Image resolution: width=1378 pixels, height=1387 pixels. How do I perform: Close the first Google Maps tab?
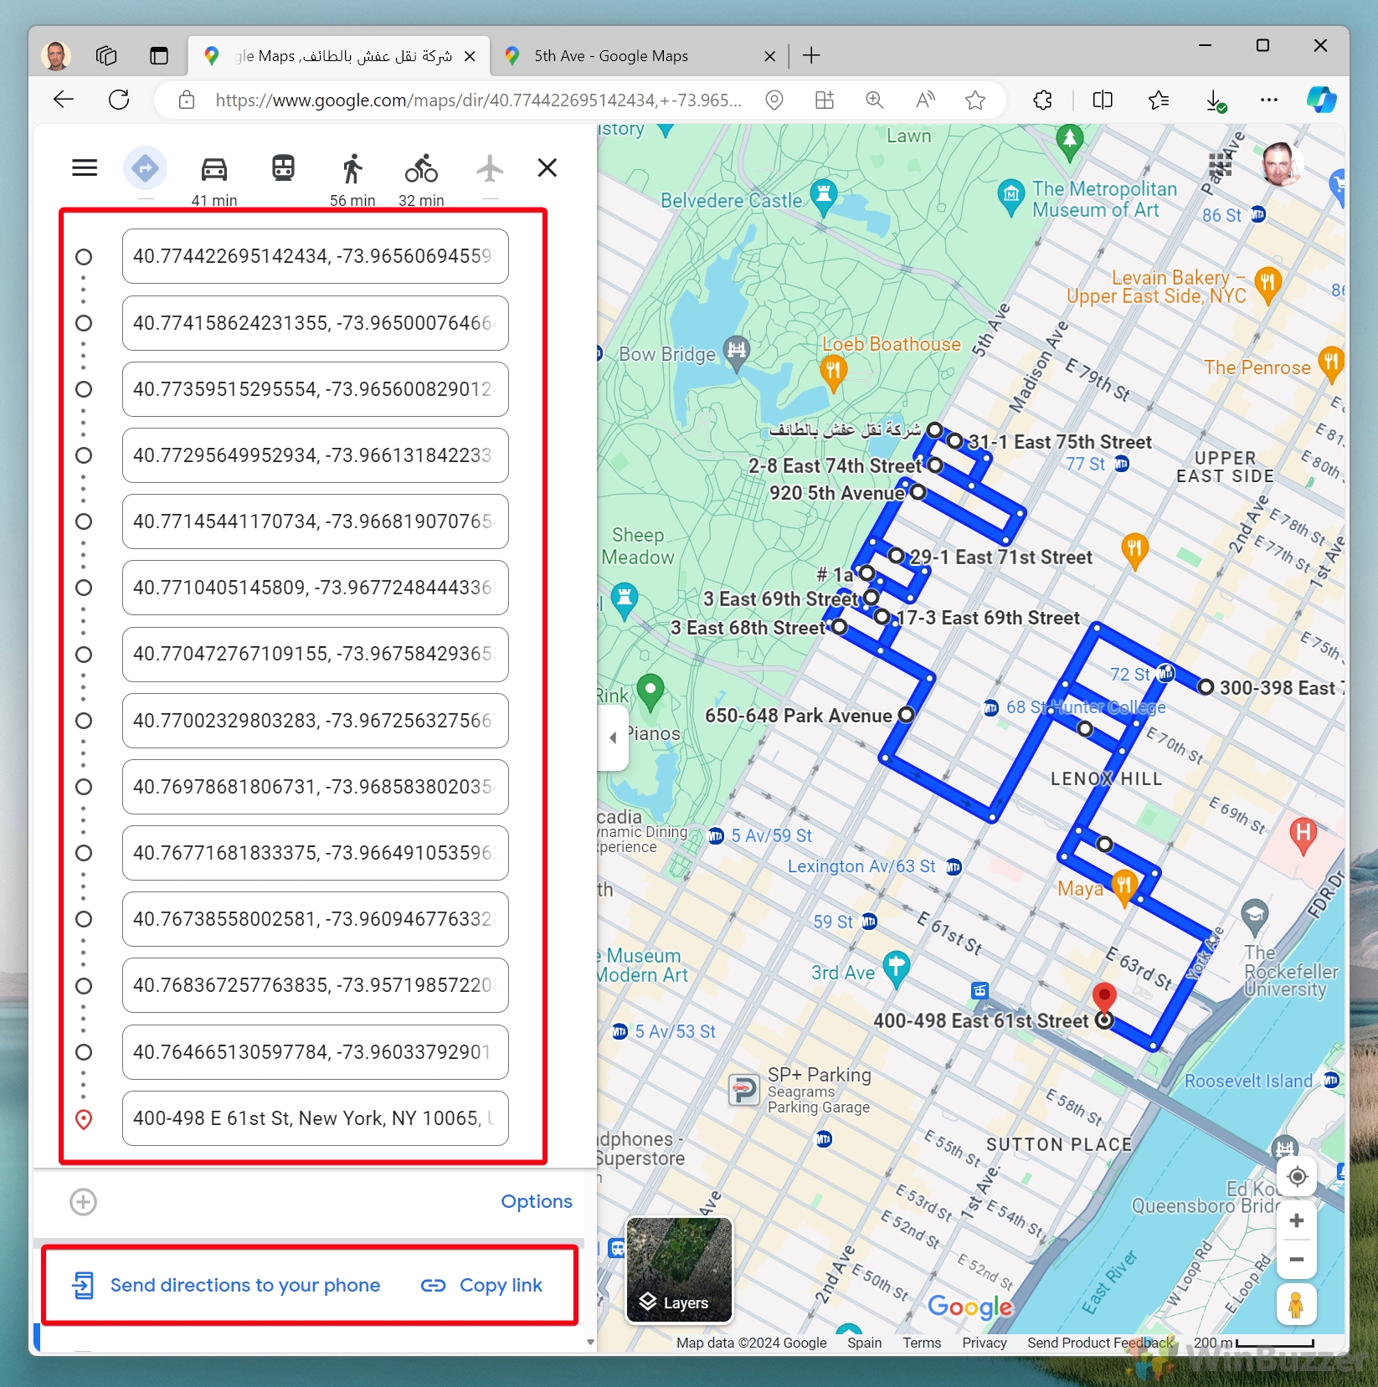point(470,56)
